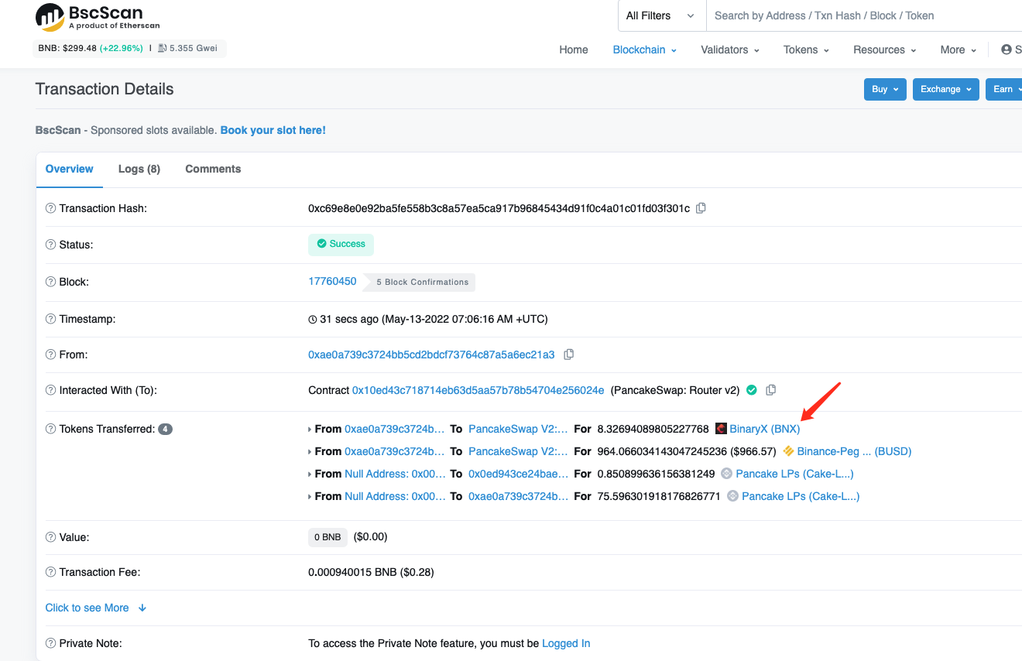Screen dimensions: 1022x661
Task: Click help icon next to Transaction Hash
Action: (x=51, y=208)
